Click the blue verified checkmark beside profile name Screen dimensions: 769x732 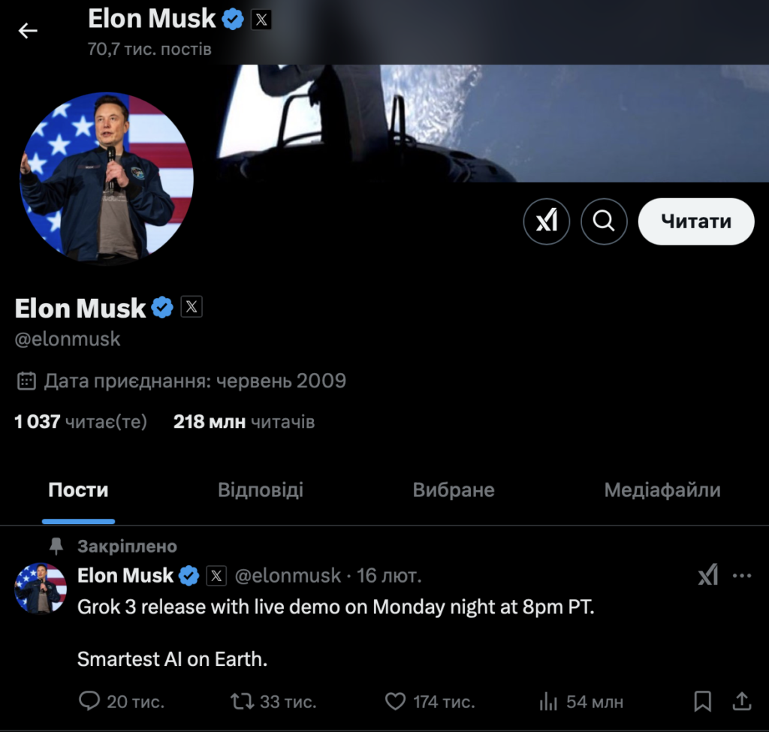(x=163, y=308)
